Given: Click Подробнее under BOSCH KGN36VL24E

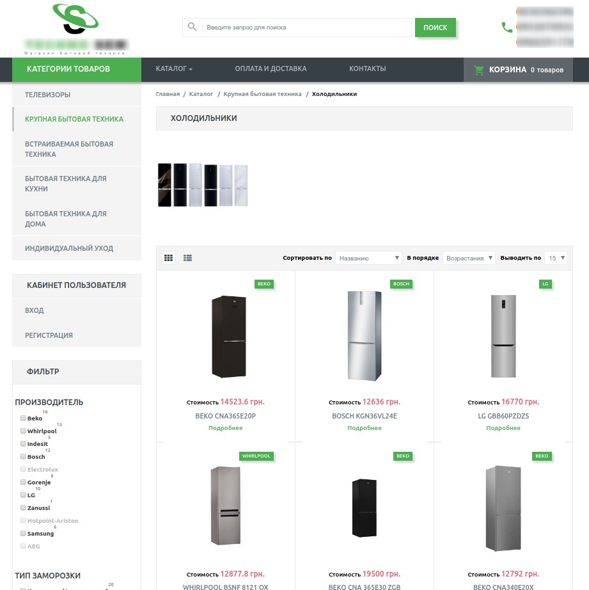Looking at the screenshot, I should pyautogui.click(x=365, y=428).
